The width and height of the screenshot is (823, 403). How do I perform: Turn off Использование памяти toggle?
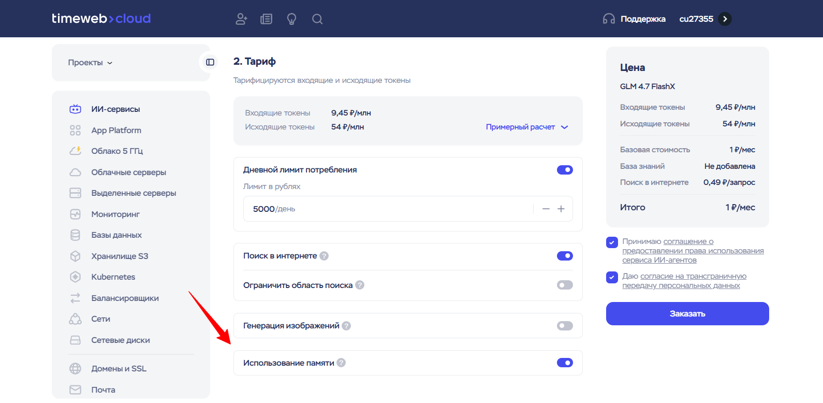(x=565, y=363)
